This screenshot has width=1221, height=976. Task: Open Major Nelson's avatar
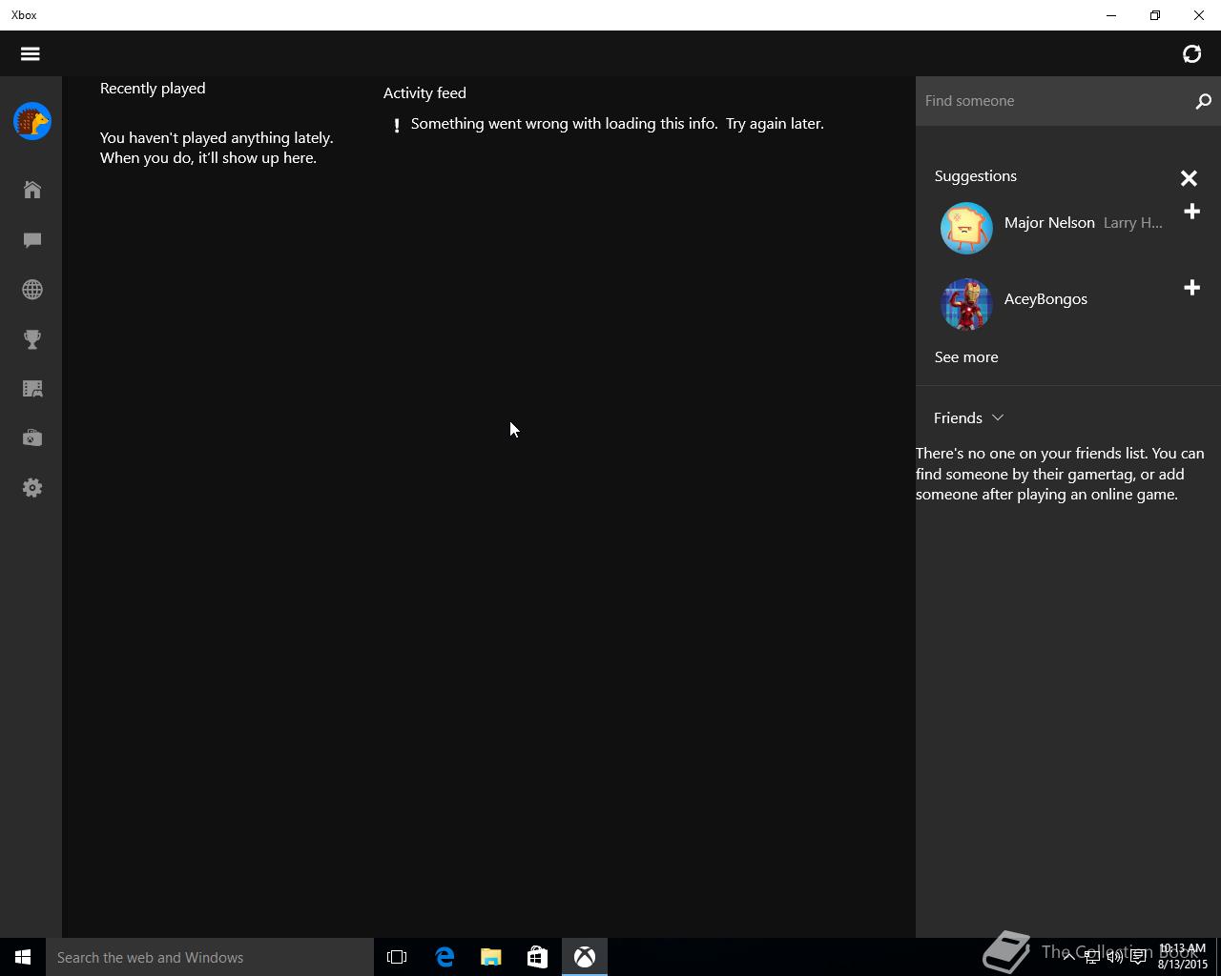tap(966, 228)
